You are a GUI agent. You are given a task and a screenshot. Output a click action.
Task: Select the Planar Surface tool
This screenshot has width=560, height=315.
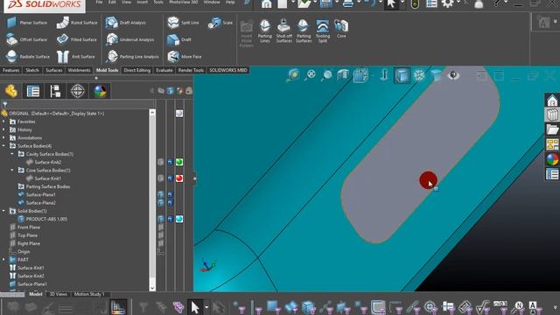click(27, 23)
